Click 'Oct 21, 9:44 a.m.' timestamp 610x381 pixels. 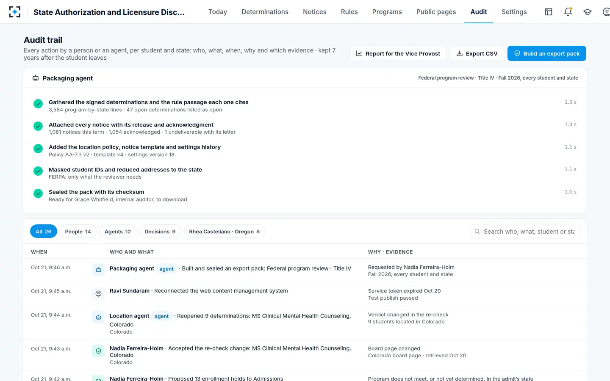click(51, 315)
